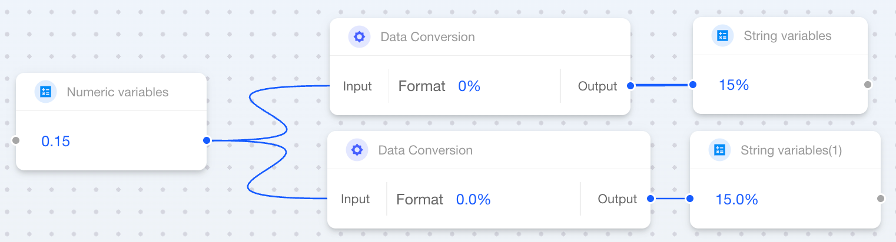The image size is (896, 242).
Task: Click the Numeric variables node icon
Action: [45, 92]
